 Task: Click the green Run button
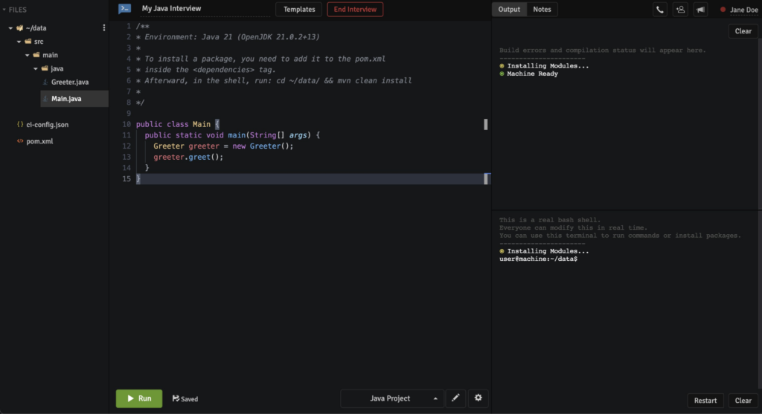click(x=139, y=398)
